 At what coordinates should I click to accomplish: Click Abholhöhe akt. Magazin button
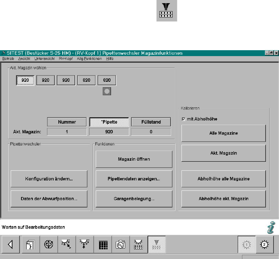coord(223,199)
